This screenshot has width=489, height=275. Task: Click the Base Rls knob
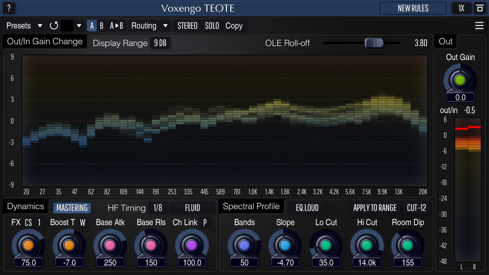point(151,245)
